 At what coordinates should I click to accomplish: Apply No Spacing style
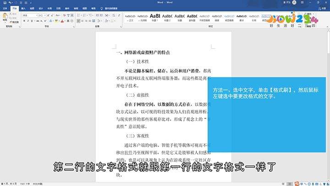point(143,18)
